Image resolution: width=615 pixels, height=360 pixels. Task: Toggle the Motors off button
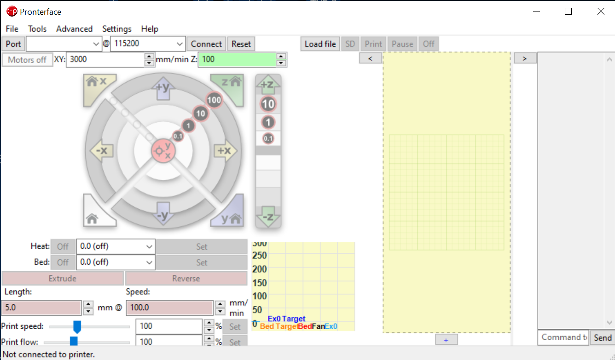tap(27, 60)
